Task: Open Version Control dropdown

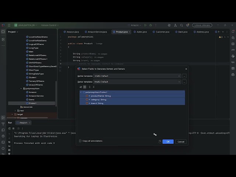Action: [50, 25]
